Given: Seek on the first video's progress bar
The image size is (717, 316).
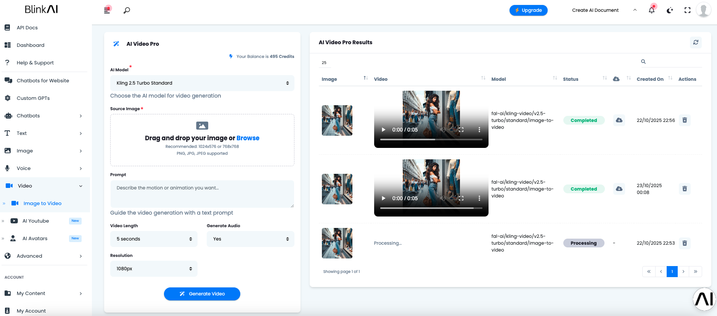Looking at the screenshot, I should coord(431,140).
